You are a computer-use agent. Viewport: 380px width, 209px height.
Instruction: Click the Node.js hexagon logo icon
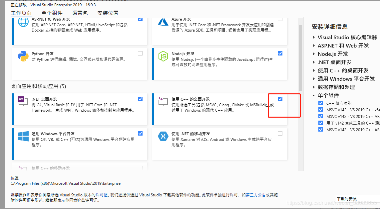tap(163, 56)
